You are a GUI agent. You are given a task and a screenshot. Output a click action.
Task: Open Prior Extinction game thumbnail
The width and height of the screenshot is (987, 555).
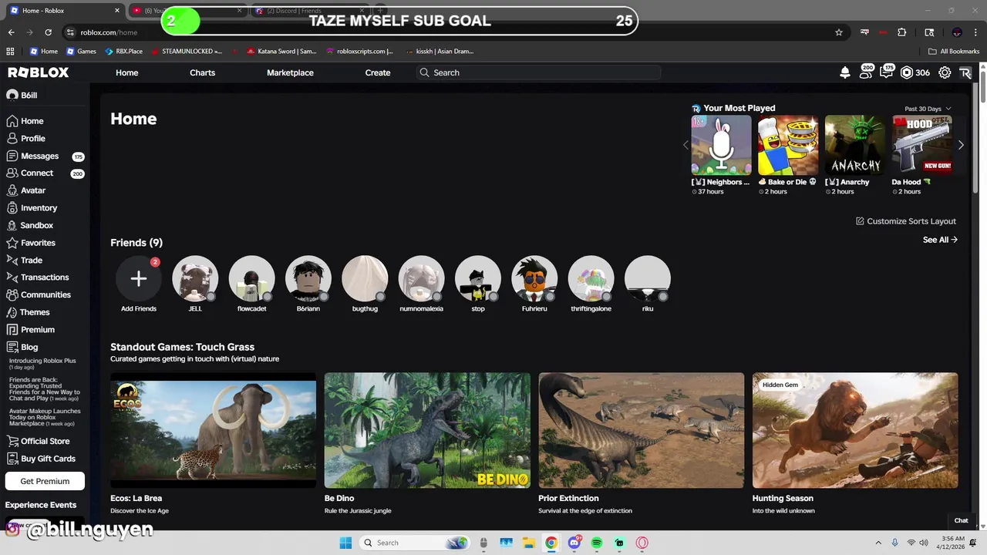click(642, 430)
